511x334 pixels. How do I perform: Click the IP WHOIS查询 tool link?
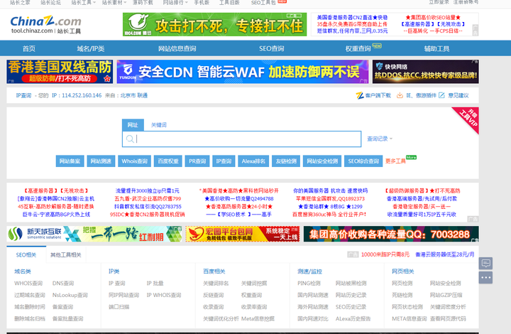(x=164, y=295)
